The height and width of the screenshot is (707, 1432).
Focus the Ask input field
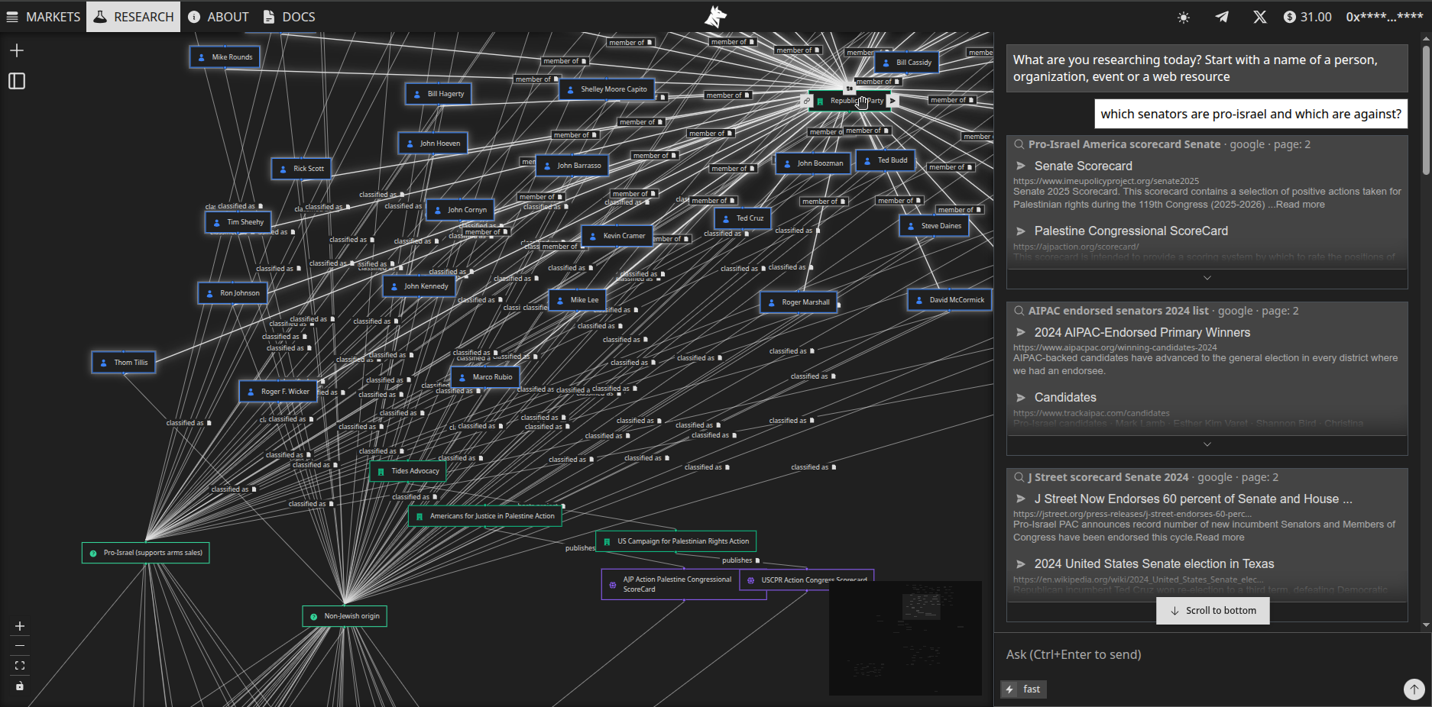1211,654
